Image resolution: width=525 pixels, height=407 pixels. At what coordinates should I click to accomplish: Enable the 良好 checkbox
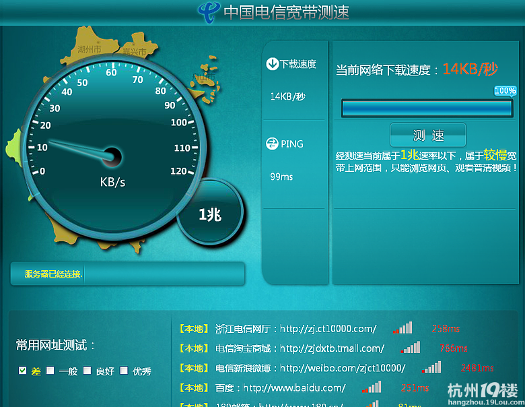point(87,371)
